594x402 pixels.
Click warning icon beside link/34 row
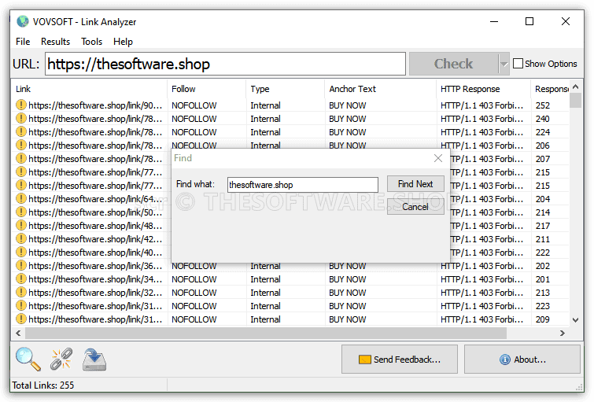click(20, 278)
